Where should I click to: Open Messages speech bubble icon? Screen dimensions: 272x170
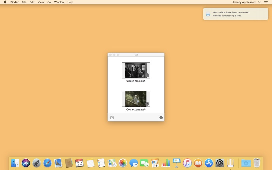click(x=134, y=163)
